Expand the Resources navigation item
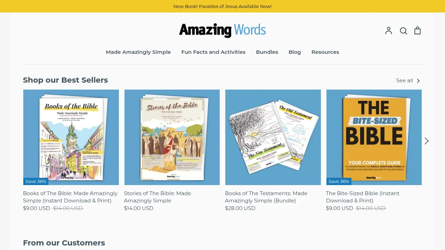 click(325, 52)
